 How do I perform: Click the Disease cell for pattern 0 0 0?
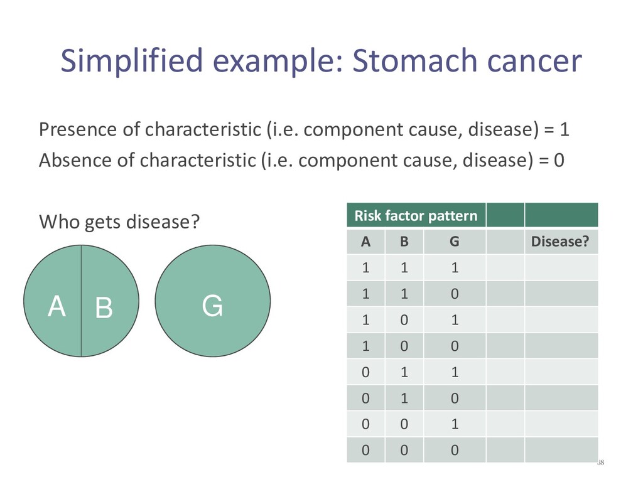click(x=561, y=450)
